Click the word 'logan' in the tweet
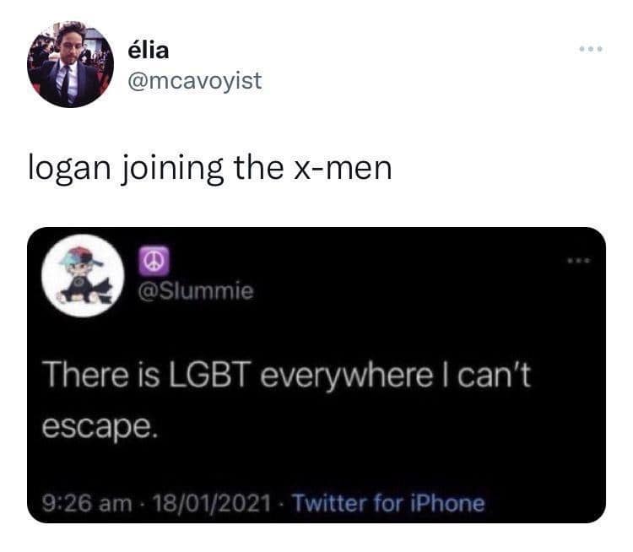This screenshot has height=552, width=633. pyautogui.click(x=69, y=170)
